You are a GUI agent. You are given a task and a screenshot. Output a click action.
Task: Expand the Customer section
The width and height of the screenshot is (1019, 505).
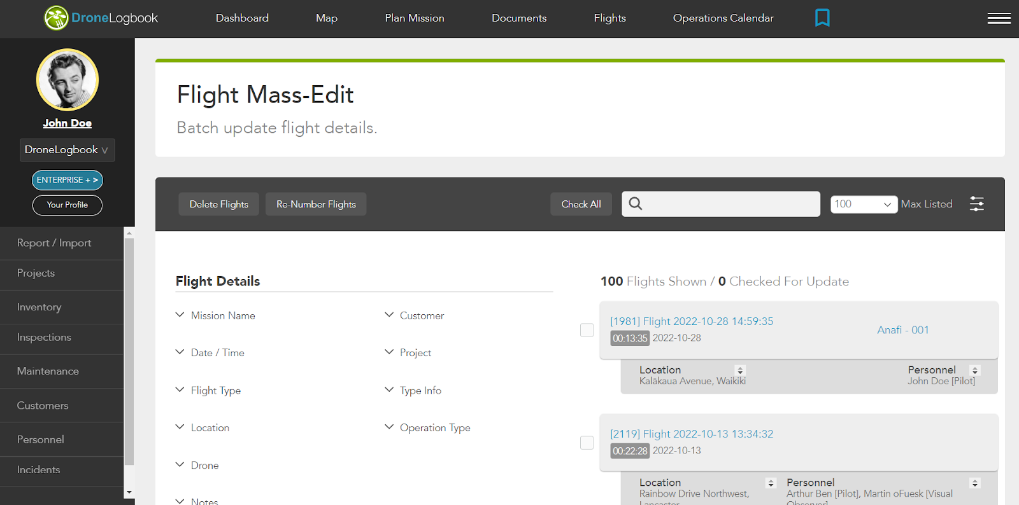click(414, 315)
